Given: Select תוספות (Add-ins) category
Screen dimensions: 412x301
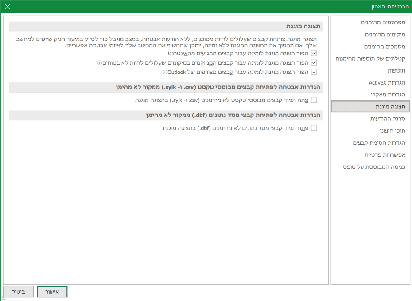Looking at the screenshot, I should pos(370,71).
